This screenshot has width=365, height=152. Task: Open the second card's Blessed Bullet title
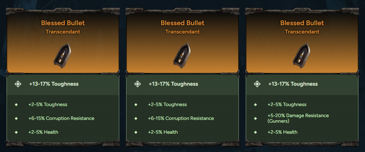click(182, 23)
